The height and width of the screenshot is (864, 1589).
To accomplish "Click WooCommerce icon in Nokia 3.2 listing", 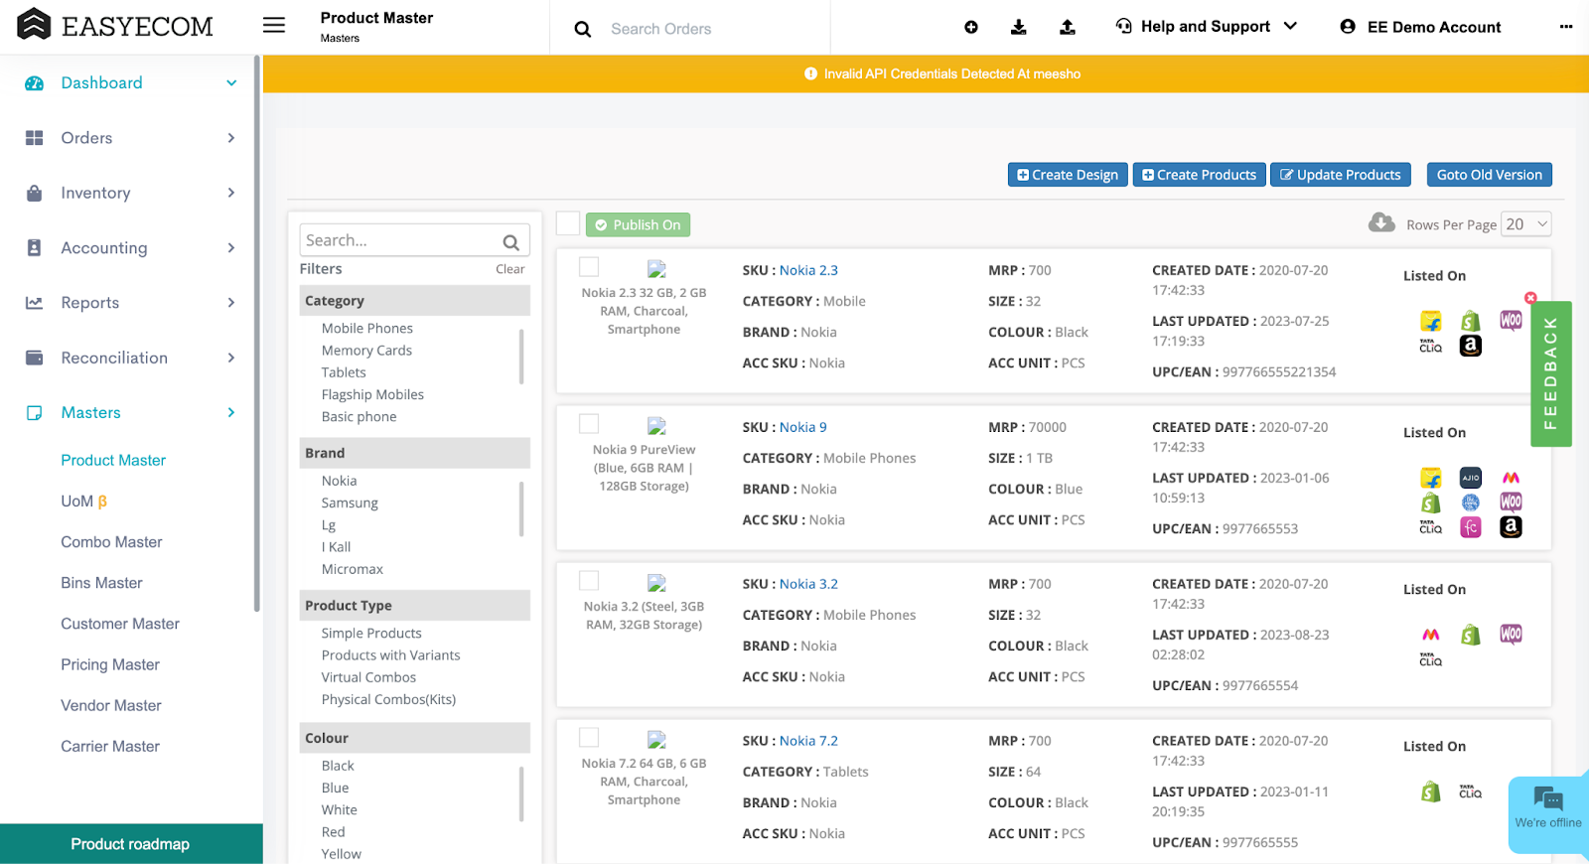I will (x=1511, y=635).
